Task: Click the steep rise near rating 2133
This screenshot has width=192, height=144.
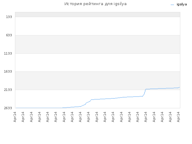Action: (145, 93)
